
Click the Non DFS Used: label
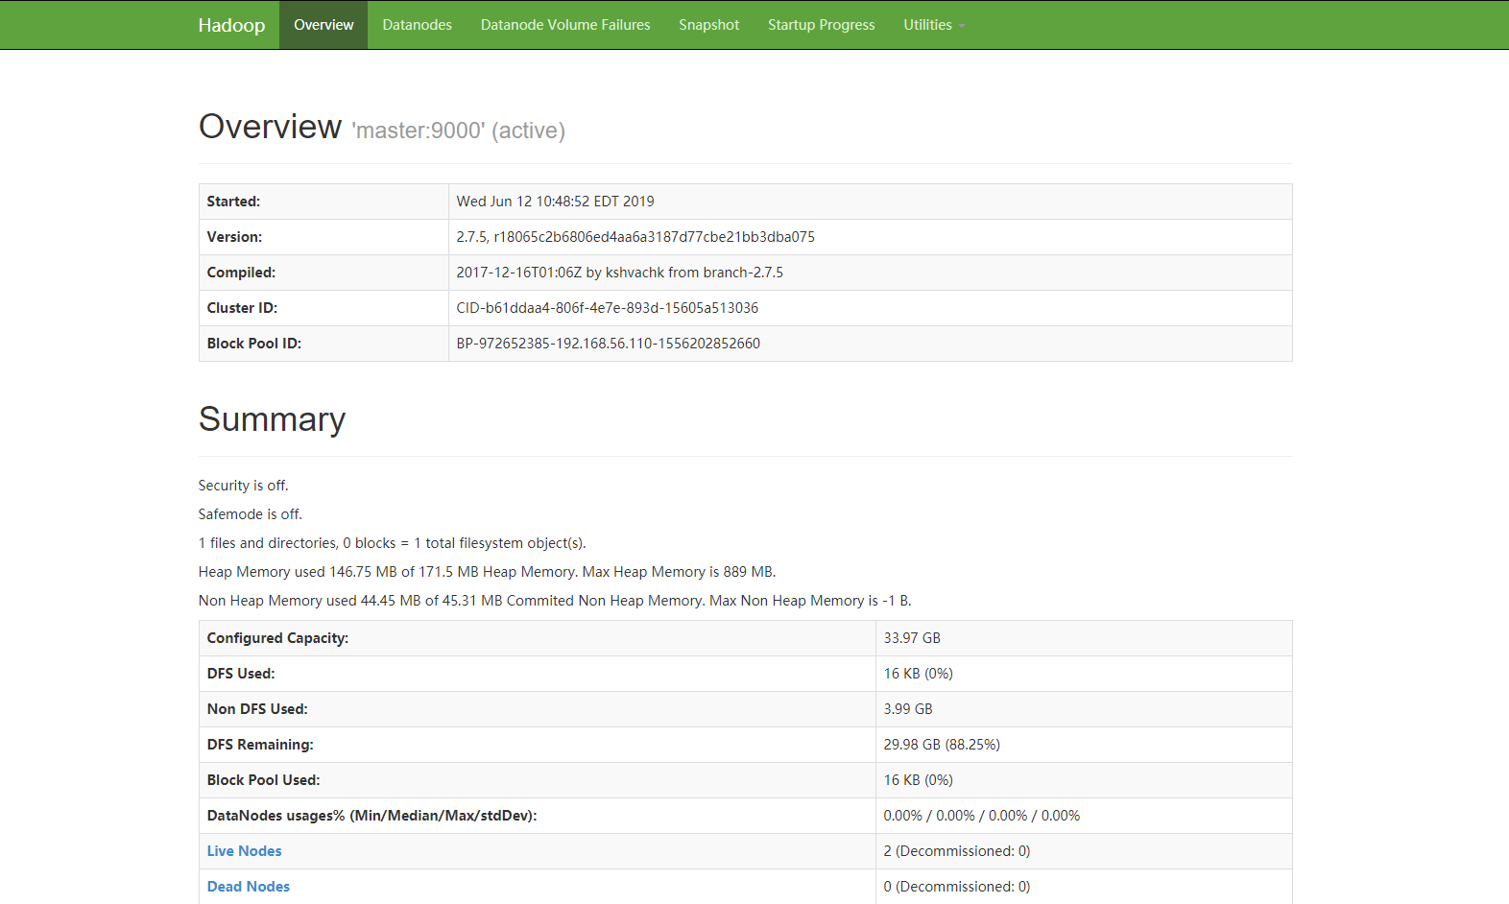click(x=257, y=709)
